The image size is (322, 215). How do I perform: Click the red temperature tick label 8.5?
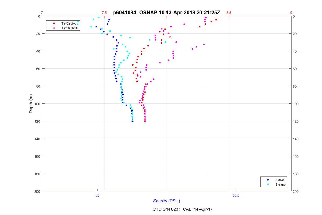[229, 13]
